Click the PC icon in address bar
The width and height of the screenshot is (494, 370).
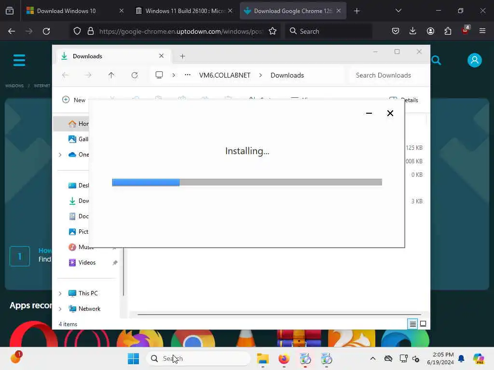(159, 75)
